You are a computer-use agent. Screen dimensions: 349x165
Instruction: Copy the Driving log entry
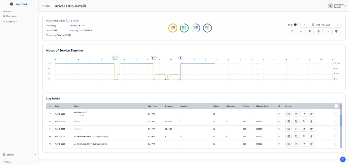point(296,121)
